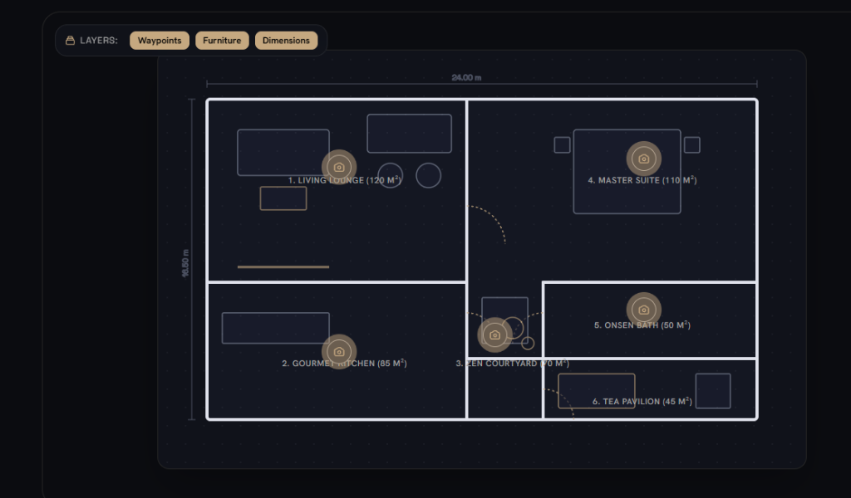This screenshot has width=851, height=498.
Task: Open the Zen Courtyard camera waypoint
Action: [x=495, y=334]
